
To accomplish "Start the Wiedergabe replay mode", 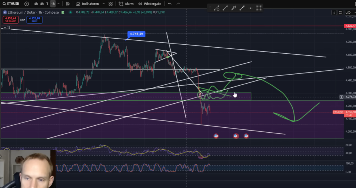I will pyautogui.click(x=150, y=3).
